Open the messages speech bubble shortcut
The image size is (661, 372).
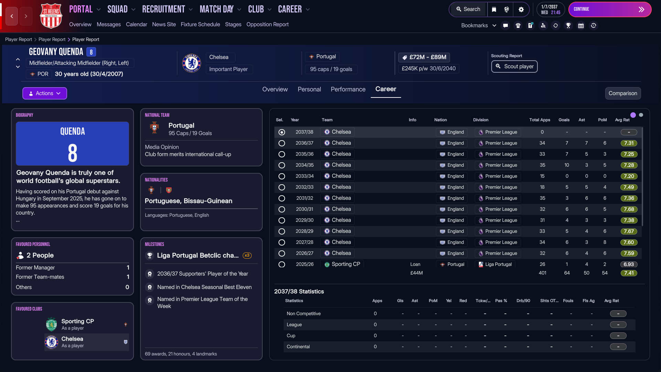505,25
